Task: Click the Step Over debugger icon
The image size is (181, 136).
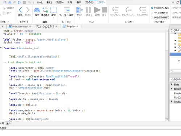Action: pyautogui.click(x=128, y=10)
